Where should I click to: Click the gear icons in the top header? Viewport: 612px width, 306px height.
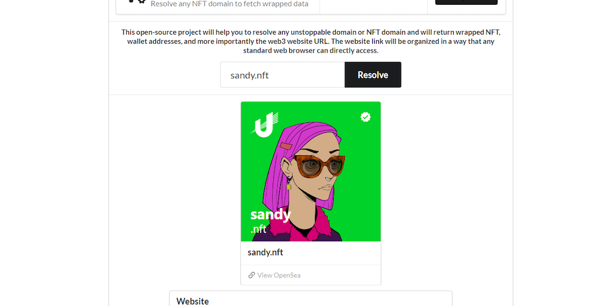[x=137, y=1]
